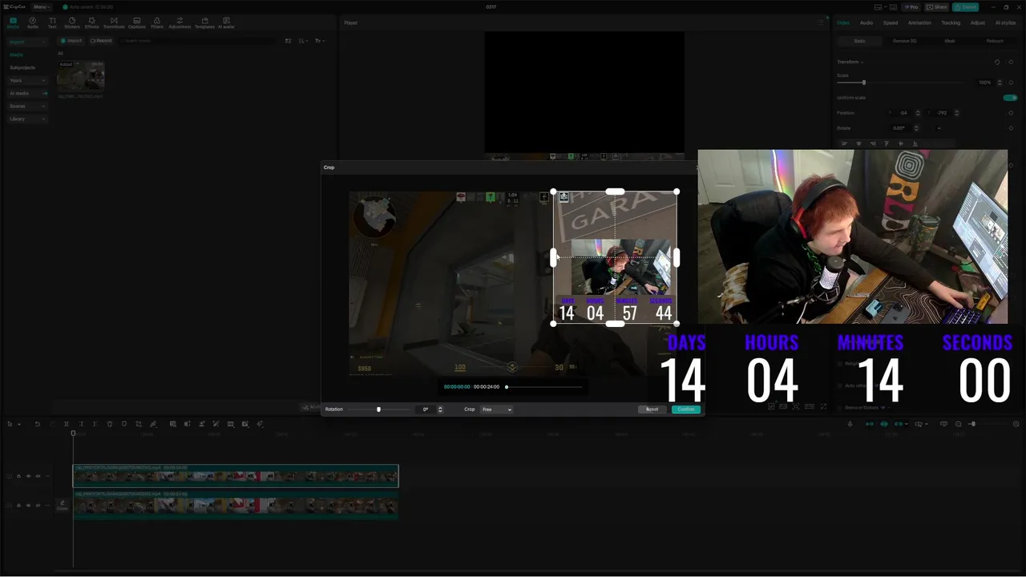
Task: Open the Audio library icon
Action: 33,22
